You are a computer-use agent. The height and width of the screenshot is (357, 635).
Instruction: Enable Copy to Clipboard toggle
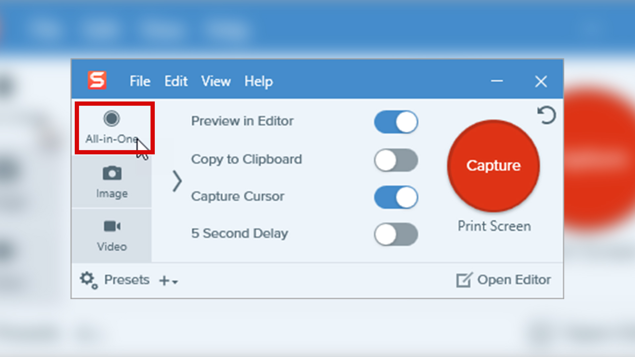tap(396, 160)
